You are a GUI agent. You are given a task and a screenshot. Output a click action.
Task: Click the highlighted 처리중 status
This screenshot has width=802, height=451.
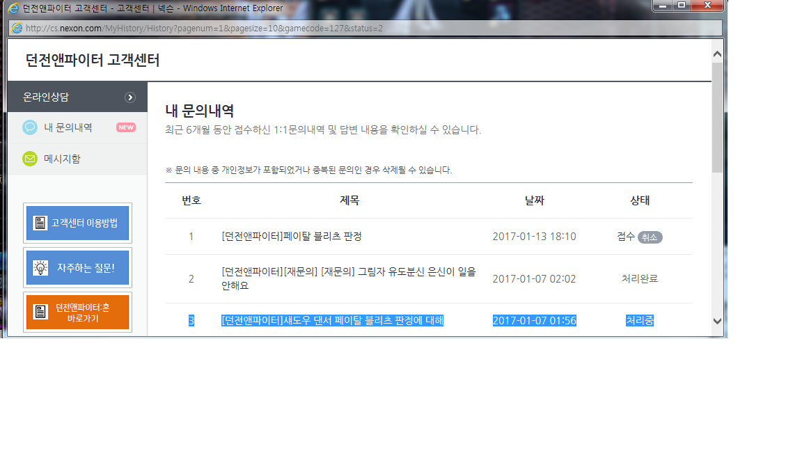(640, 321)
